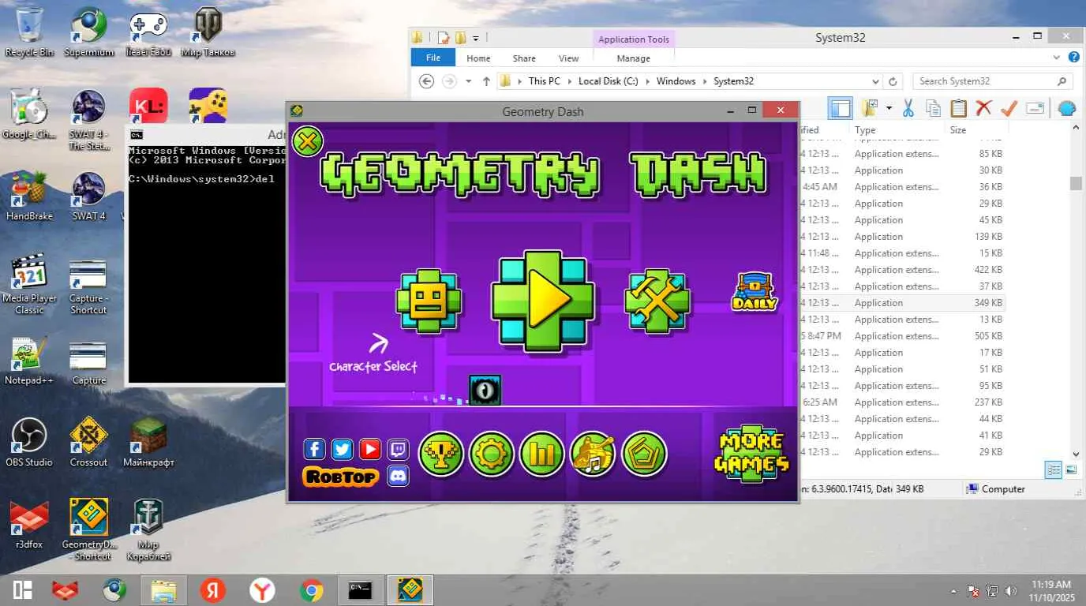Open the File tab in Explorer
Viewport: 1086px width, 606px height.
[433, 58]
